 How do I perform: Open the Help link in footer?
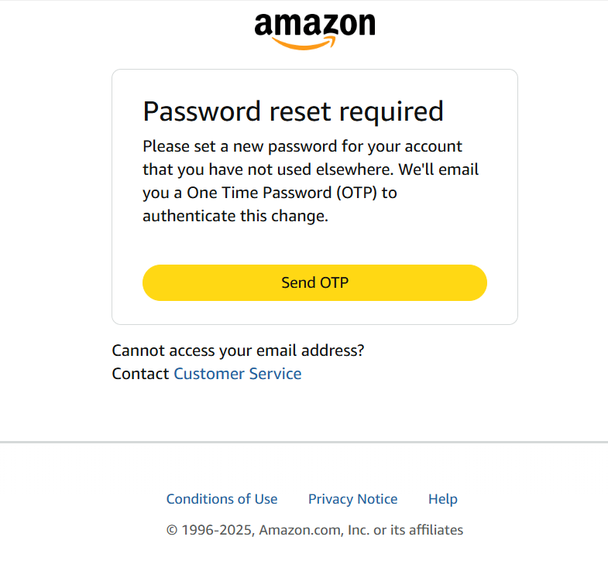tap(442, 499)
